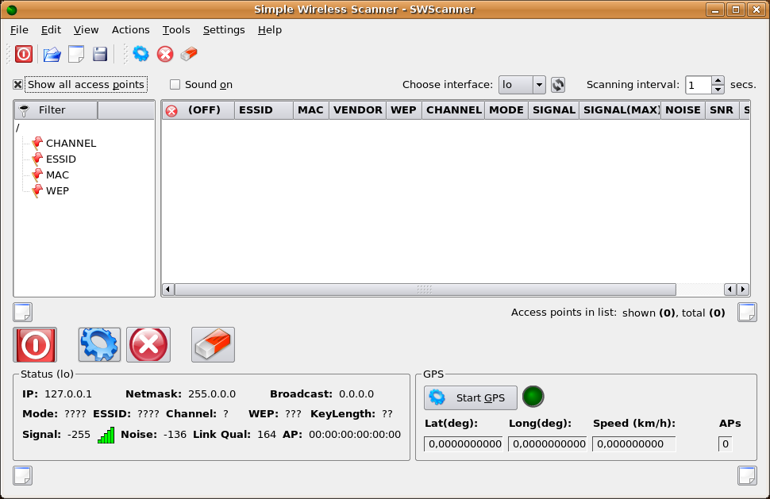Click the scrollbar right arrow at the table's right edge

pyautogui.click(x=743, y=290)
